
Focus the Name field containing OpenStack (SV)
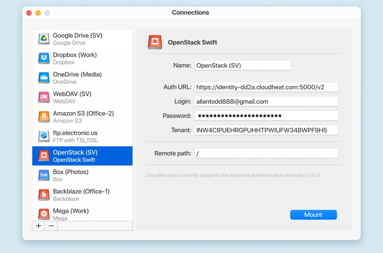(243, 65)
